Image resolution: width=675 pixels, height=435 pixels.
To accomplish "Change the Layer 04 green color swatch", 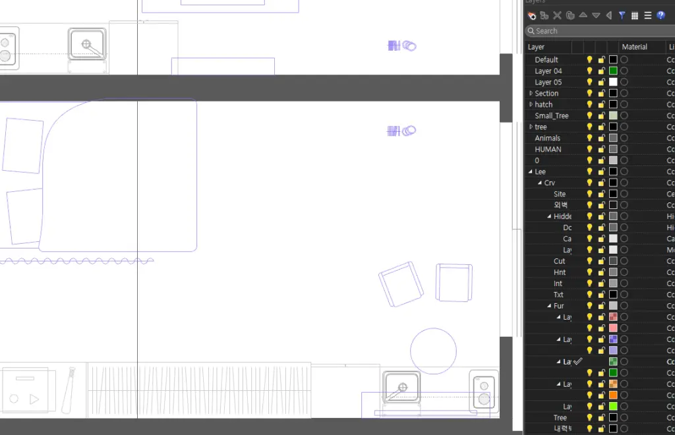I will (613, 71).
